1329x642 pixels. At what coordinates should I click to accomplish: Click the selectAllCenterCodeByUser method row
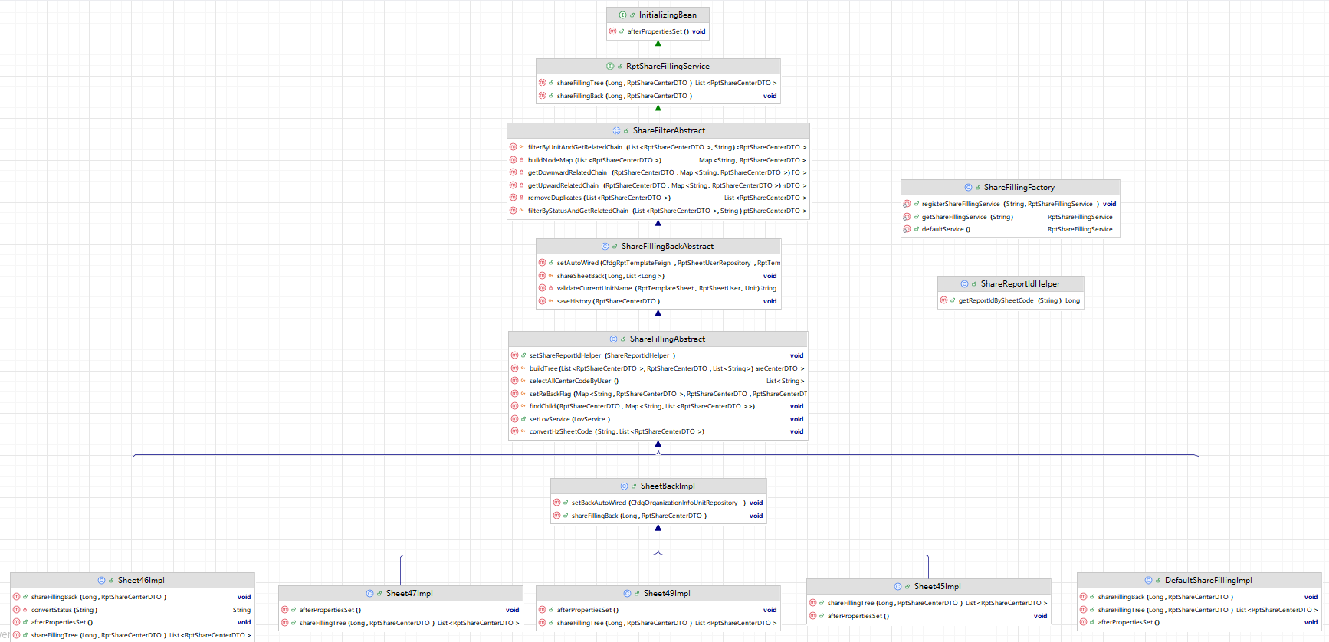[x=569, y=381]
